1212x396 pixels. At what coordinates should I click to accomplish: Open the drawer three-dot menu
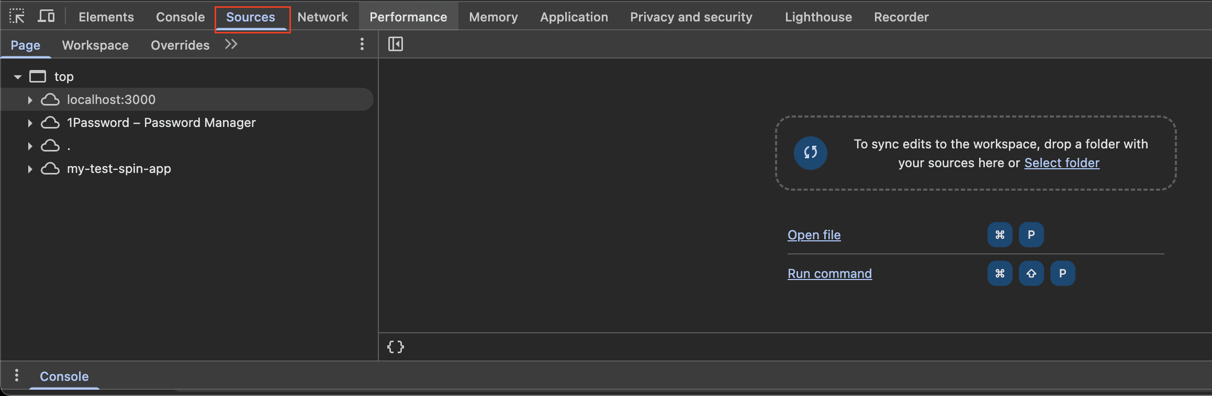(x=17, y=375)
